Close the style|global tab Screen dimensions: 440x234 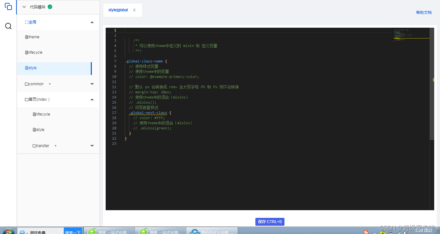tap(134, 10)
